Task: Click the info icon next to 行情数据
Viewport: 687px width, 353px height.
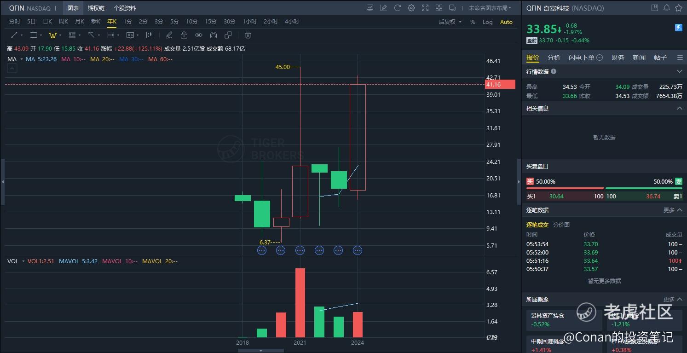Action: 554,71
